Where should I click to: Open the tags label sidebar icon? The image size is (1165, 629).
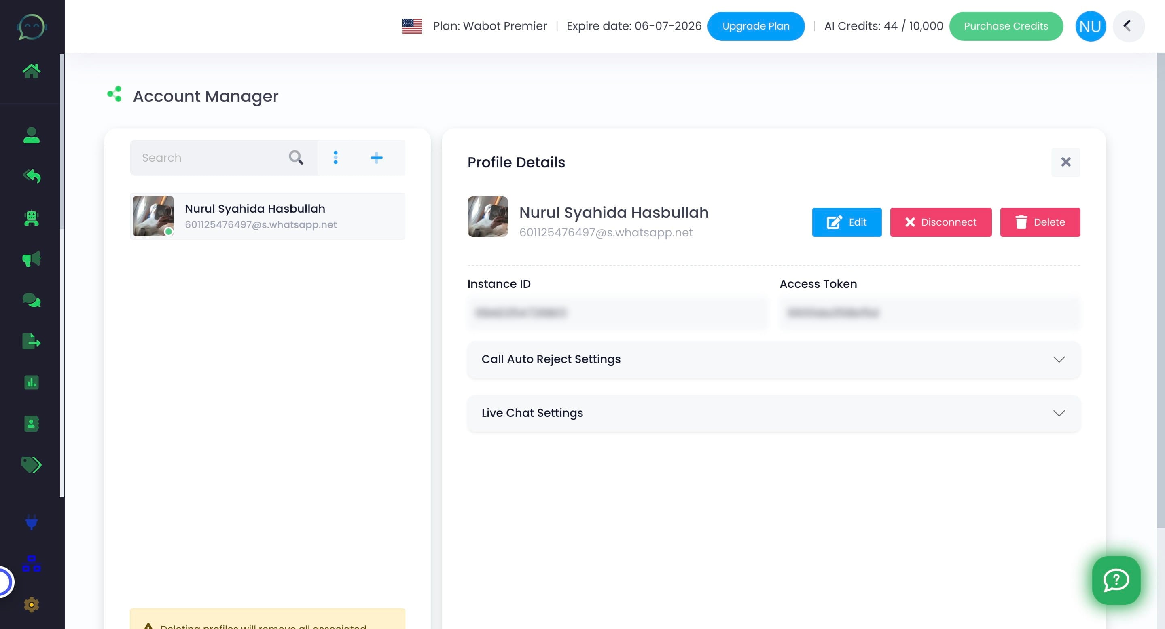pos(31,464)
